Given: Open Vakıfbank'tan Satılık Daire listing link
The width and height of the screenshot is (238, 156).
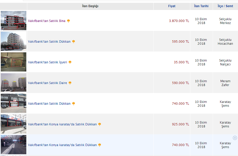Looking at the screenshot, I should coord(47,83).
